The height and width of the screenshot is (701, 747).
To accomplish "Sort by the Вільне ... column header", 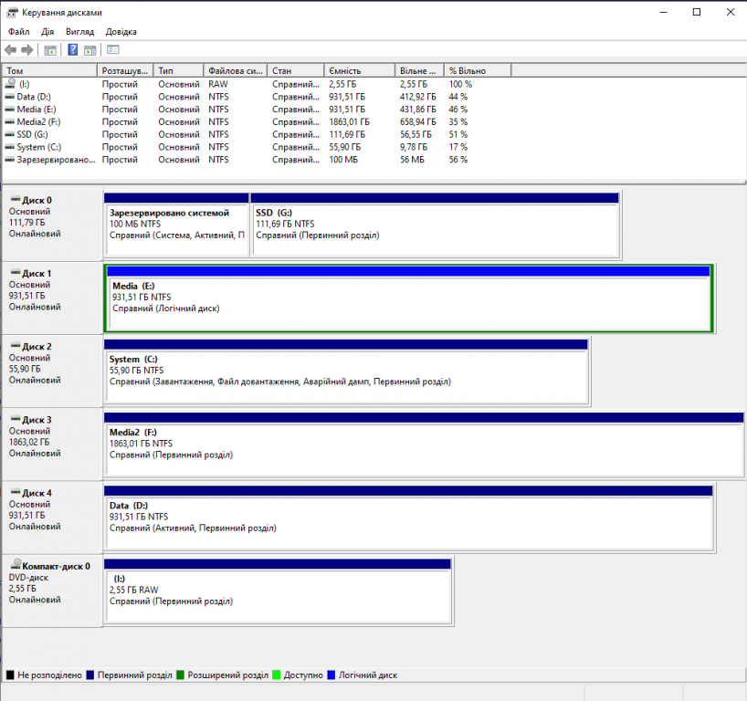I will (x=420, y=70).
